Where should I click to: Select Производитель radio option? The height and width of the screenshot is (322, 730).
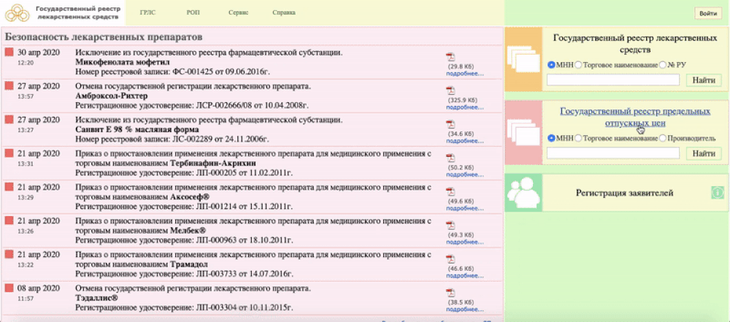click(663, 139)
